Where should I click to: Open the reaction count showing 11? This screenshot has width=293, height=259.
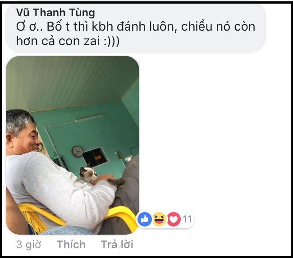click(187, 219)
